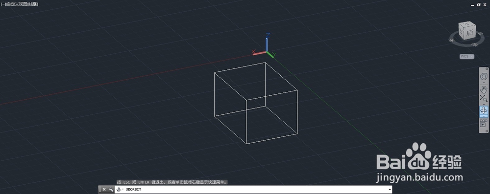Image resolution: width=490 pixels, height=194 pixels.
Task: Open the custom view controls menu
Action: pyautogui.click(x=17, y=4)
